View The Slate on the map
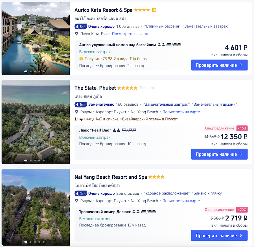The height and width of the screenshot is (247, 254). 181,112
